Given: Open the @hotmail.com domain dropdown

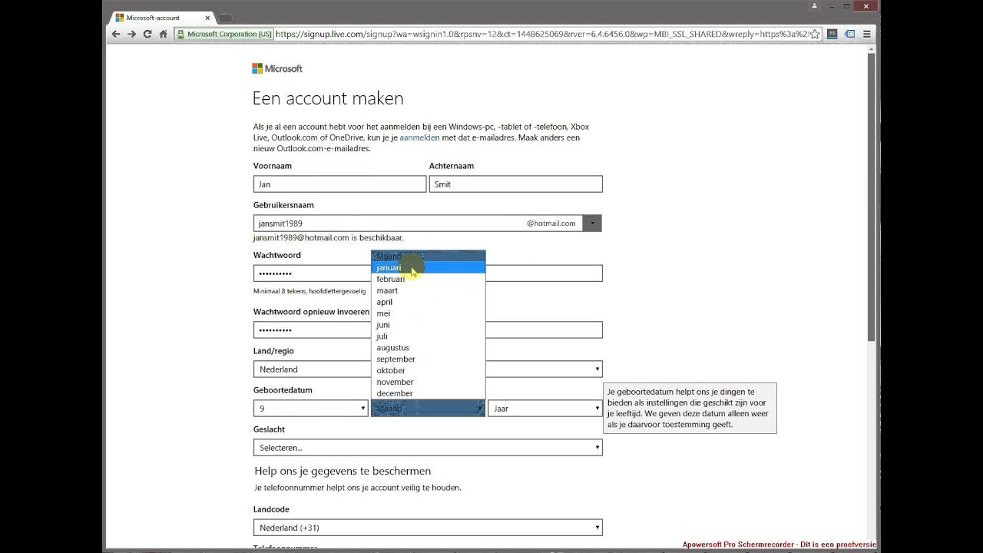Looking at the screenshot, I should (592, 224).
